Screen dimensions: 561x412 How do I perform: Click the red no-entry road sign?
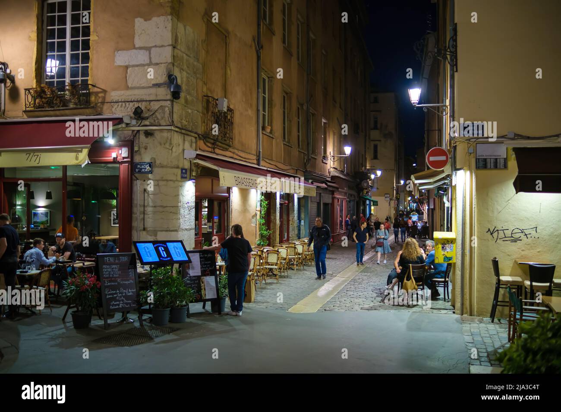pyautogui.click(x=437, y=158)
